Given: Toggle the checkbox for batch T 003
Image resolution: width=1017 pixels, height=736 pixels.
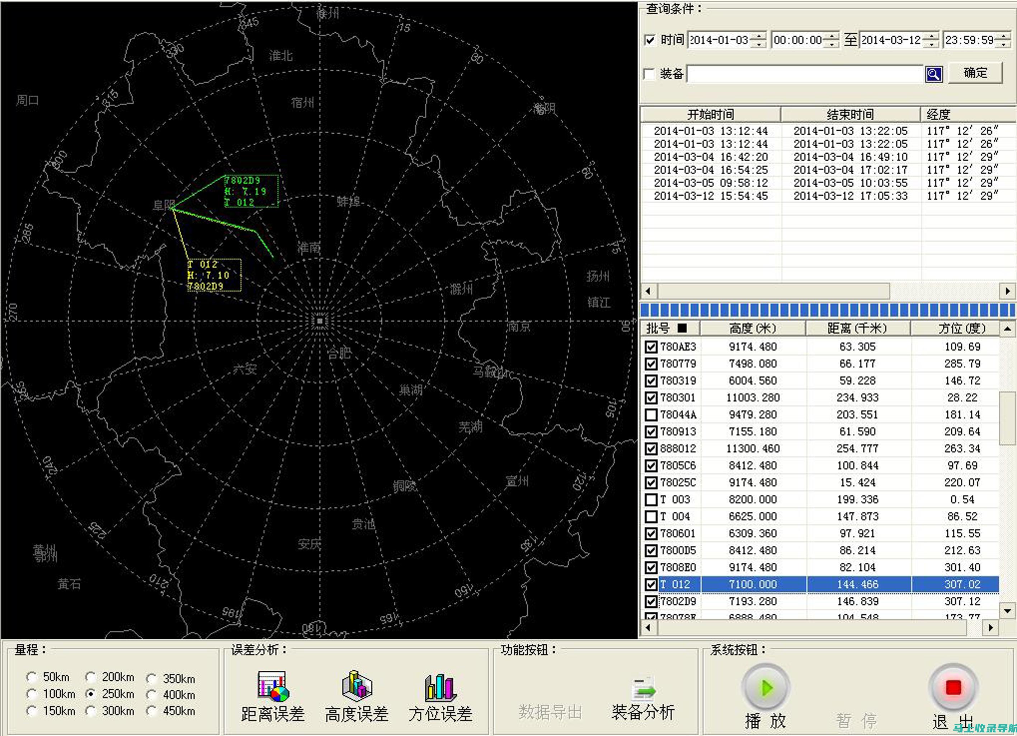Looking at the screenshot, I should pos(651,499).
